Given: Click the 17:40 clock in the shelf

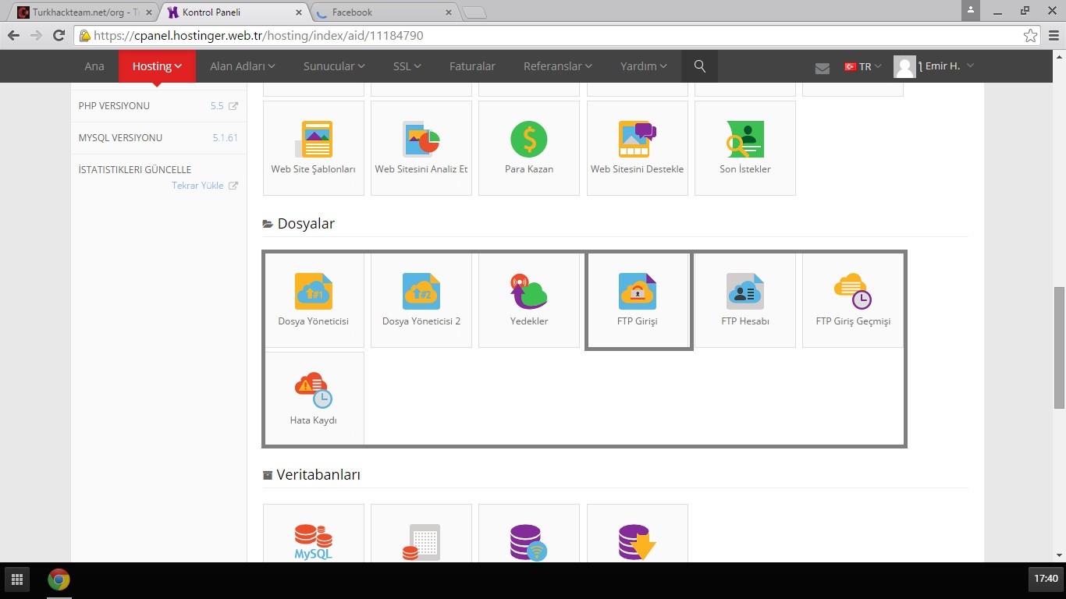Looking at the screenshot, I should tap(1046, 579).
